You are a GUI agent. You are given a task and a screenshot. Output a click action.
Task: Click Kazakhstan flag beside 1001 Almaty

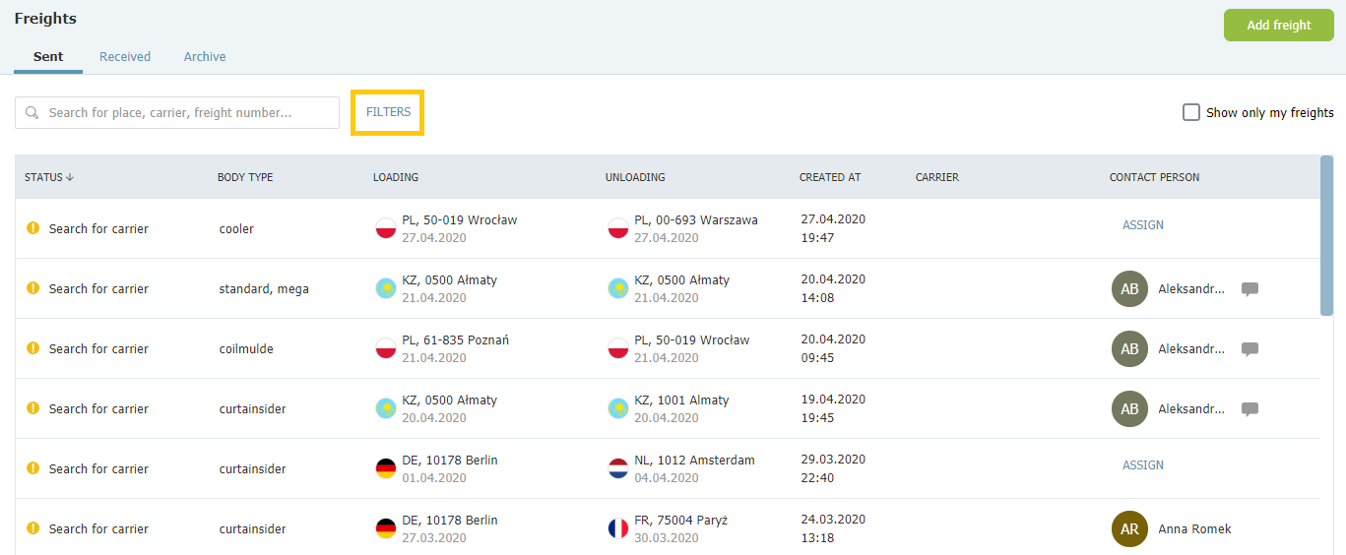point(618,408)
